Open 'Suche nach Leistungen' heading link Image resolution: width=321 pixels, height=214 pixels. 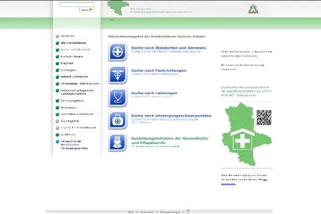154,93
